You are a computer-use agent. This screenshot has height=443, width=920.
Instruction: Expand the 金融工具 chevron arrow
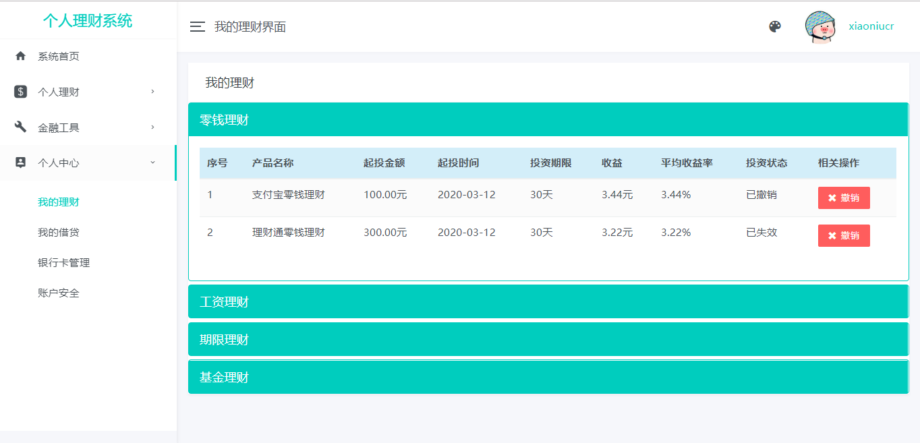coord(153,127)
